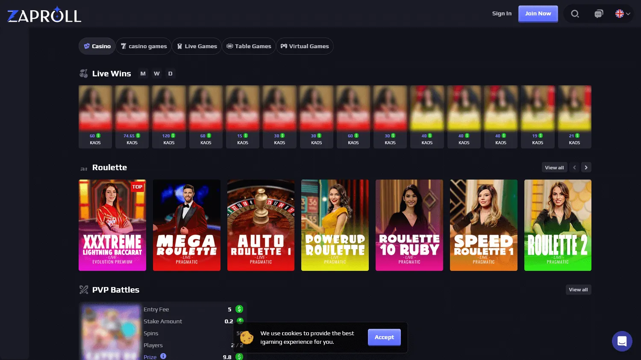This screenshot has height=360, width=641.
Task: Open the XXXTREME Lightning Baccarat game thumbnail
Action: pos(112,225)
